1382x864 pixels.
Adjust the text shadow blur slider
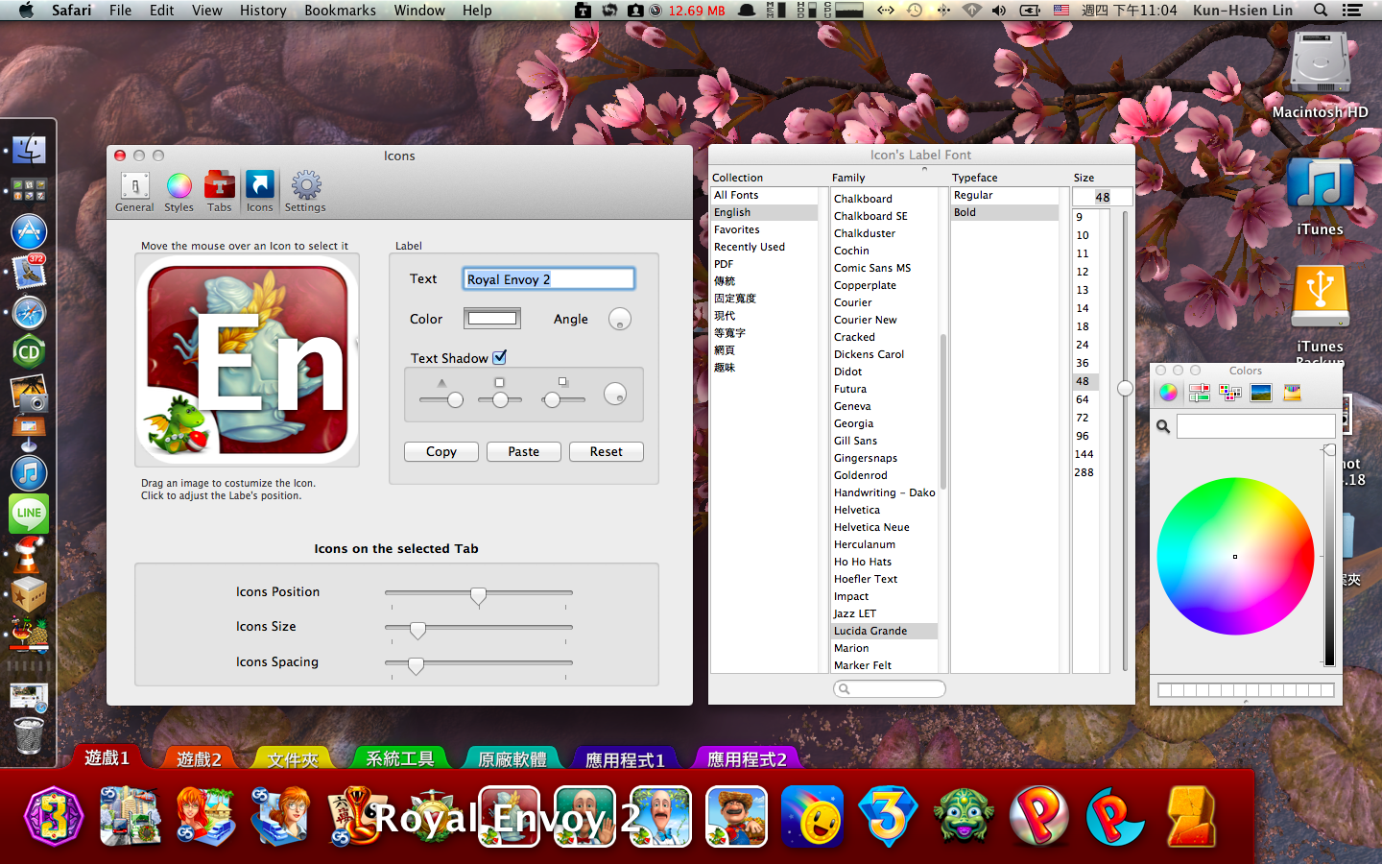point(500,399)
